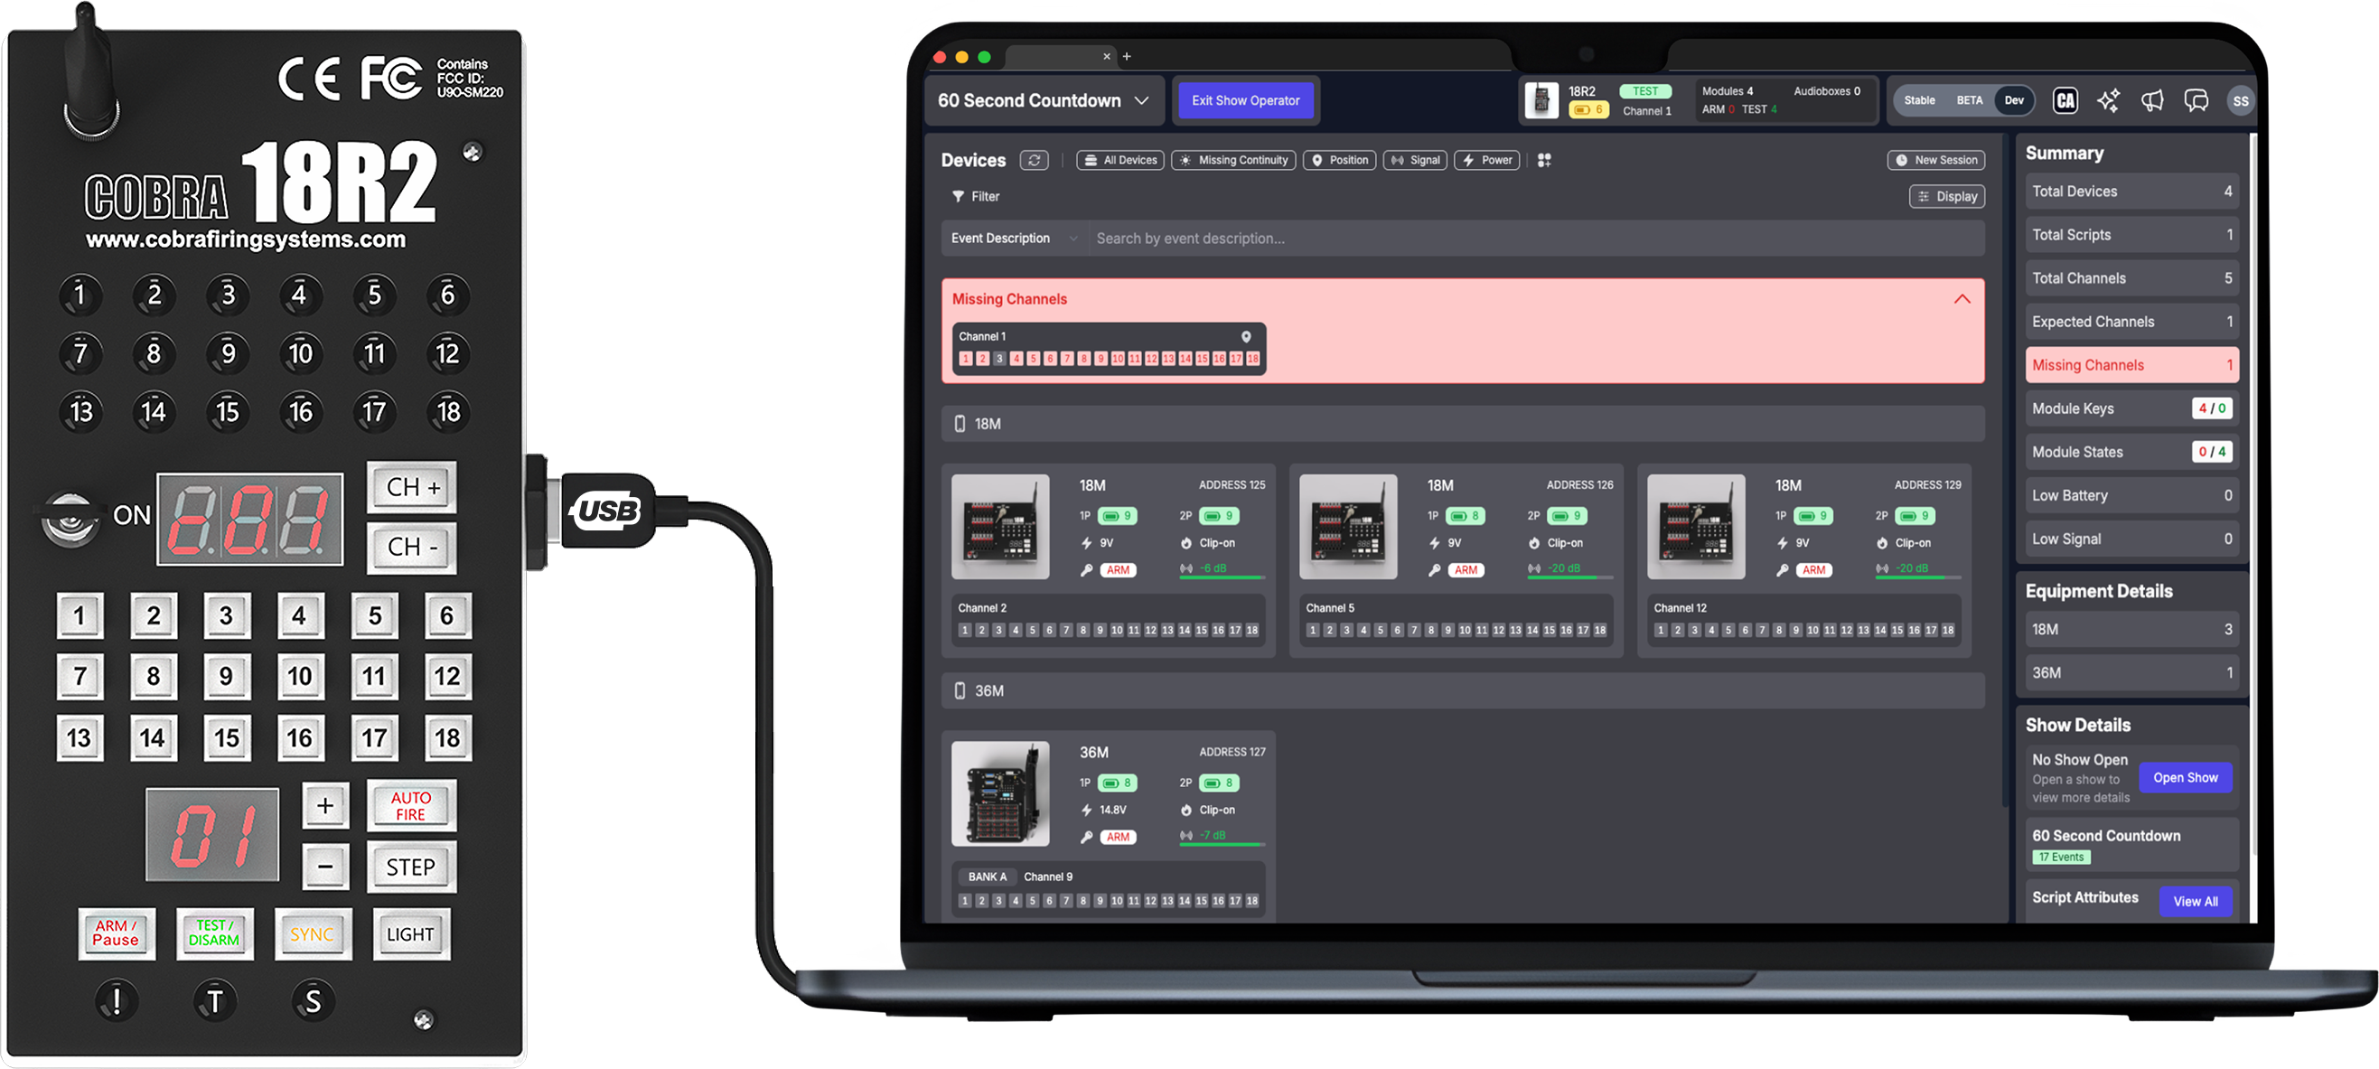
Task: Click the sparkle AI icon
Action: pos(2109,100)
